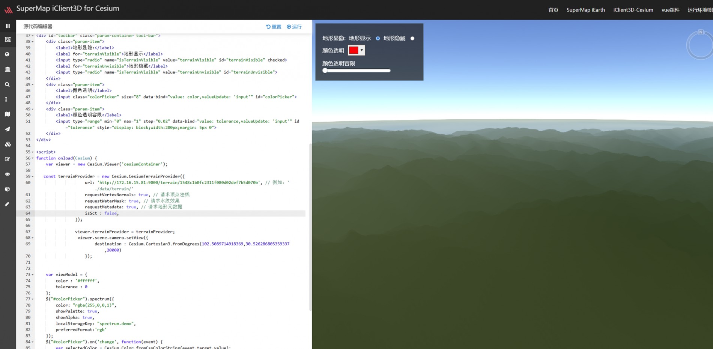Open the museum building icon category

pyautogui.click(x=7, y=69)
